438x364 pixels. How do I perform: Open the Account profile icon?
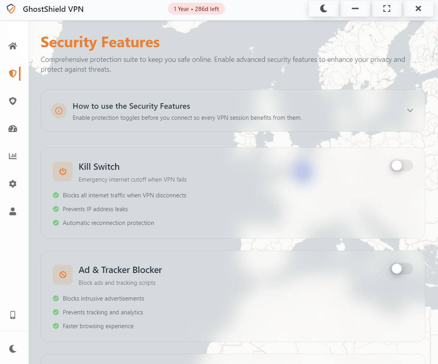[x=13, y=211]
